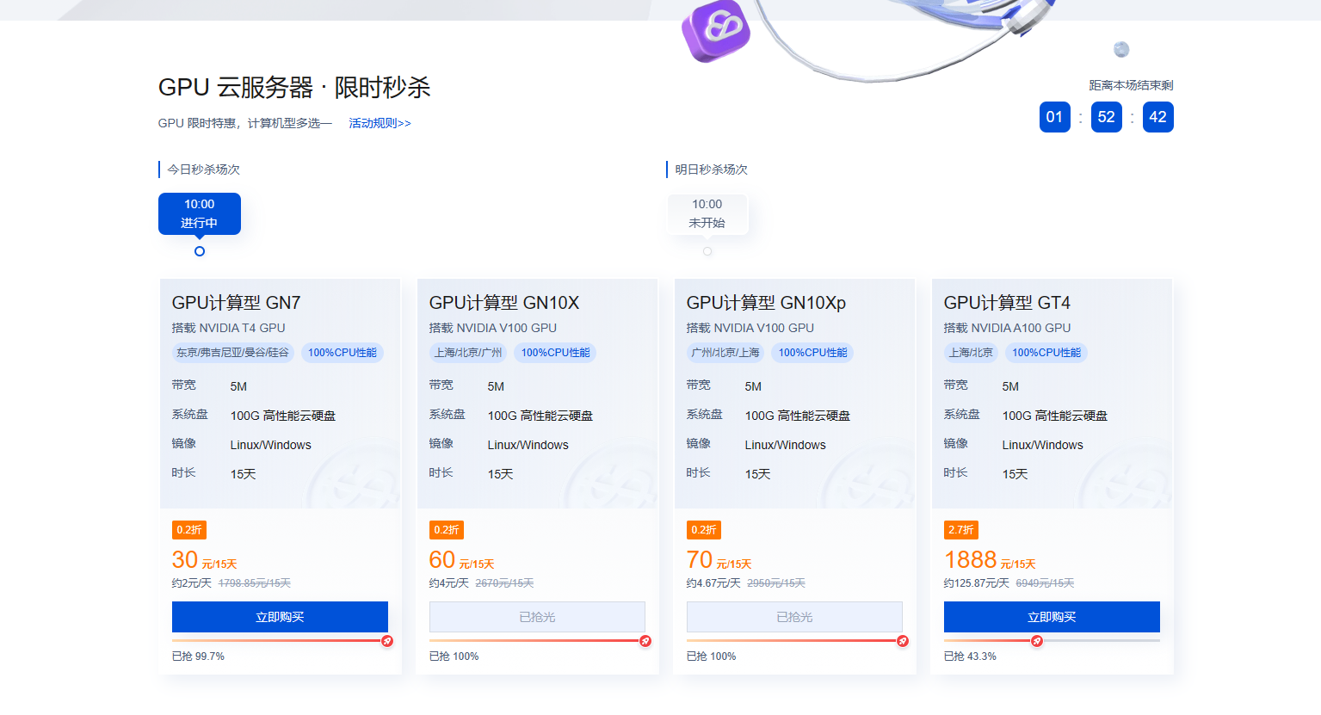
Task: Click rocket icon on GN10Xp progress bar
Action: (903, 641)
